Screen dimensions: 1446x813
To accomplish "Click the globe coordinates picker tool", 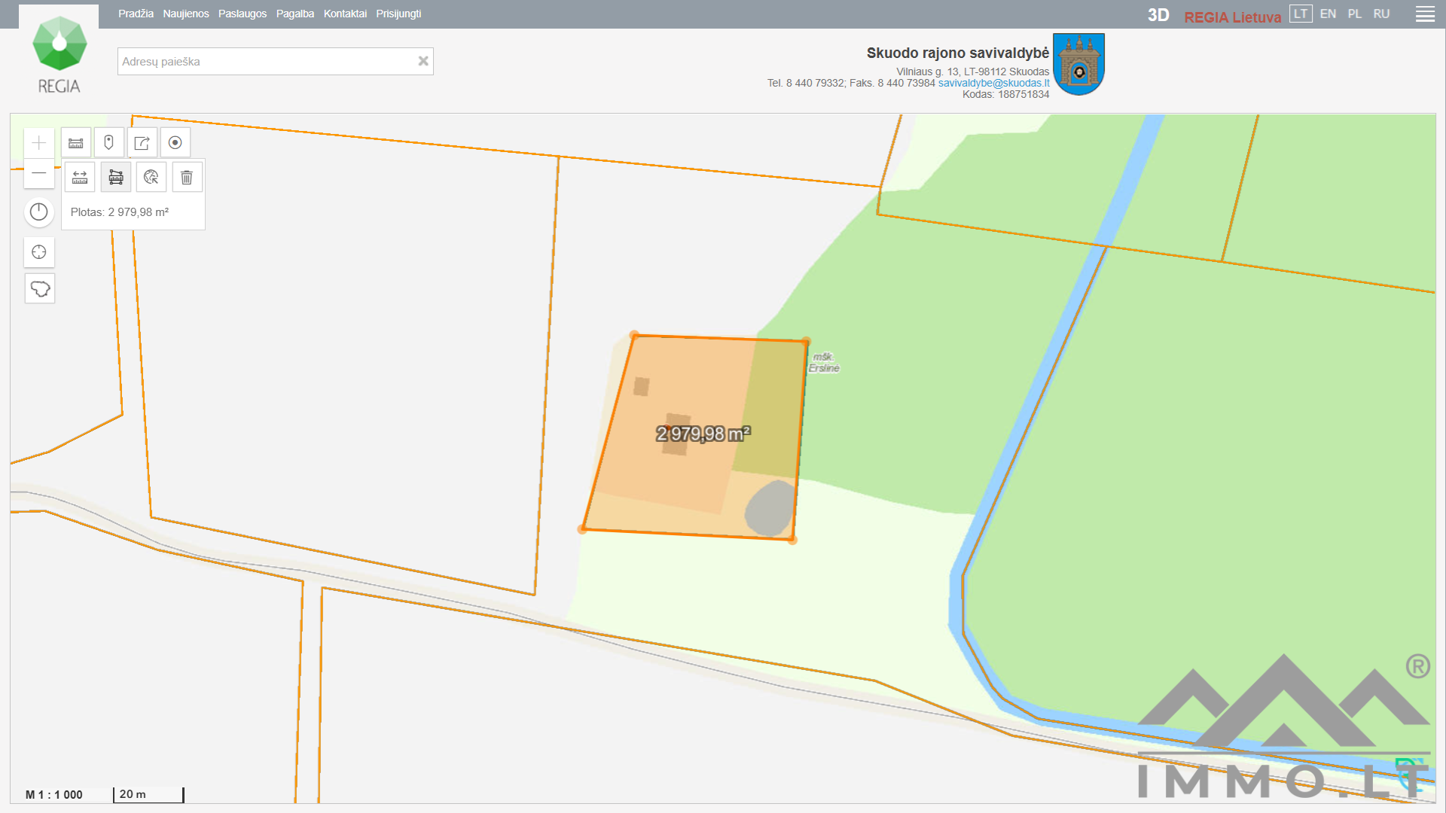I will pos(151,178).
